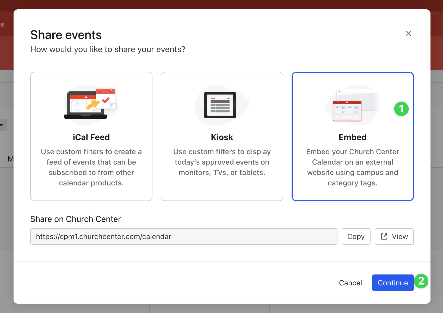Open Church Center with the View button
Image resolution: width=443 pixels, height=313 pixels.
[394, 236]
